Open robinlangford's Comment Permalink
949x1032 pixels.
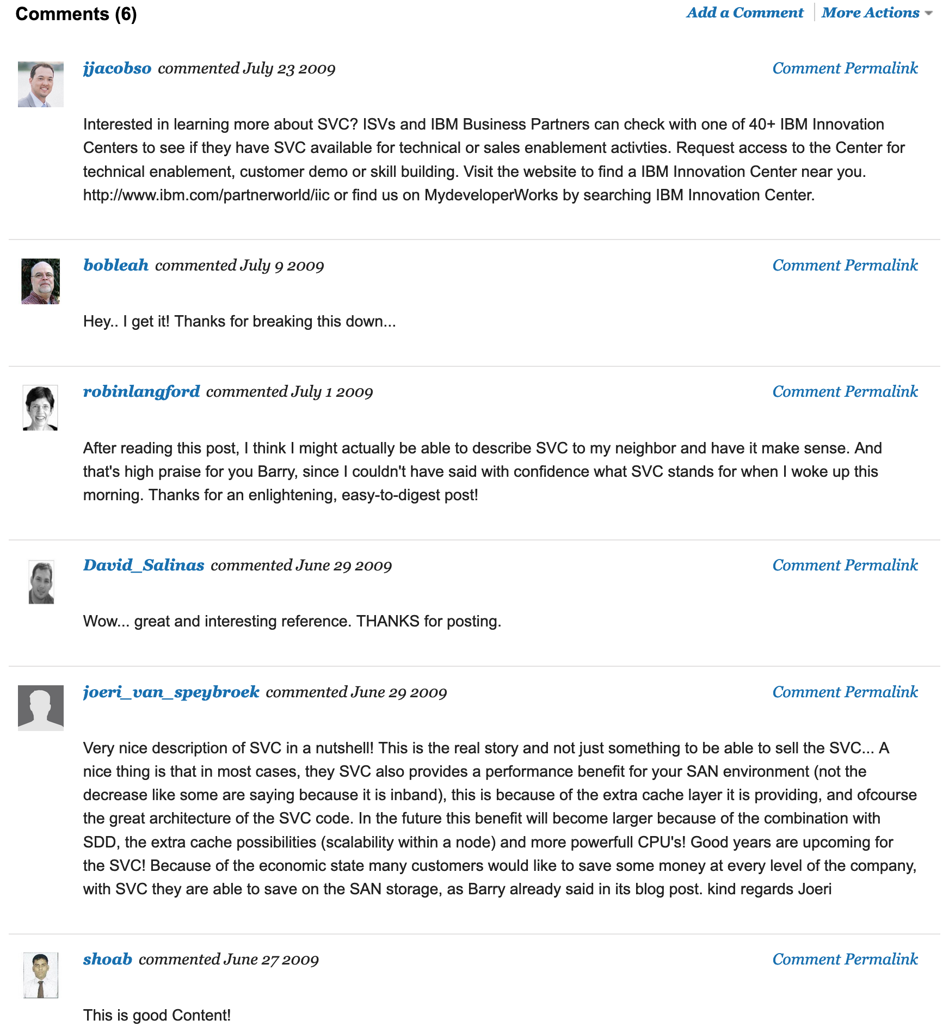coord(845,392)
